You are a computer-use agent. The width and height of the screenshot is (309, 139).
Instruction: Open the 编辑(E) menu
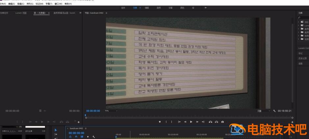coord(12,4)
